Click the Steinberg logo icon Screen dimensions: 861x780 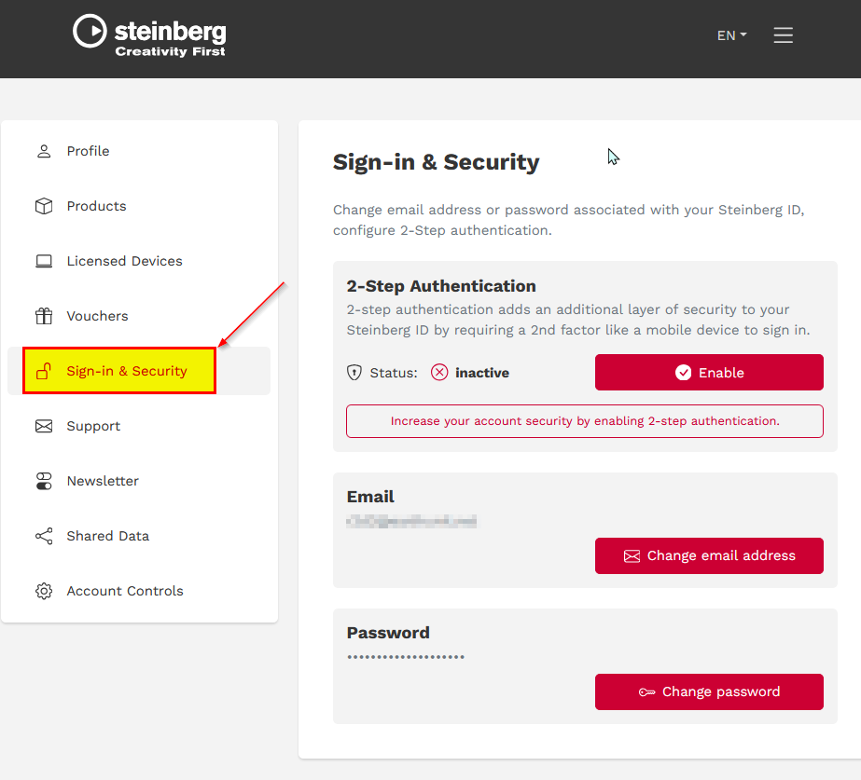90,32
